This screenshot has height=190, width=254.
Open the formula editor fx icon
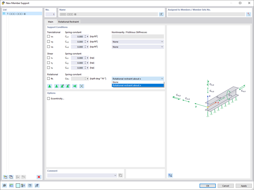[37, 185]
